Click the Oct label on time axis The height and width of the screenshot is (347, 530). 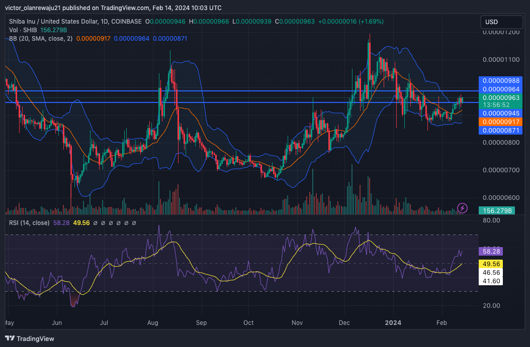coord(248,323)
